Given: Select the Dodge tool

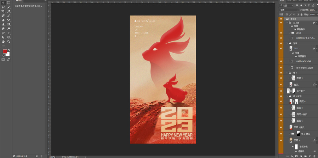Looking at the screenshot, I should point(9,29).
